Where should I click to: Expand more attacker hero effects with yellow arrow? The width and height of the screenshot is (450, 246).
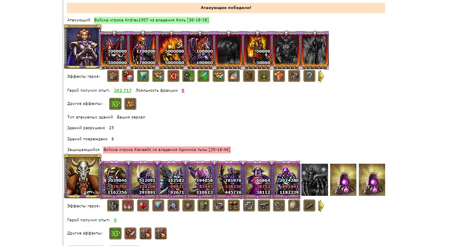[321, 77]
